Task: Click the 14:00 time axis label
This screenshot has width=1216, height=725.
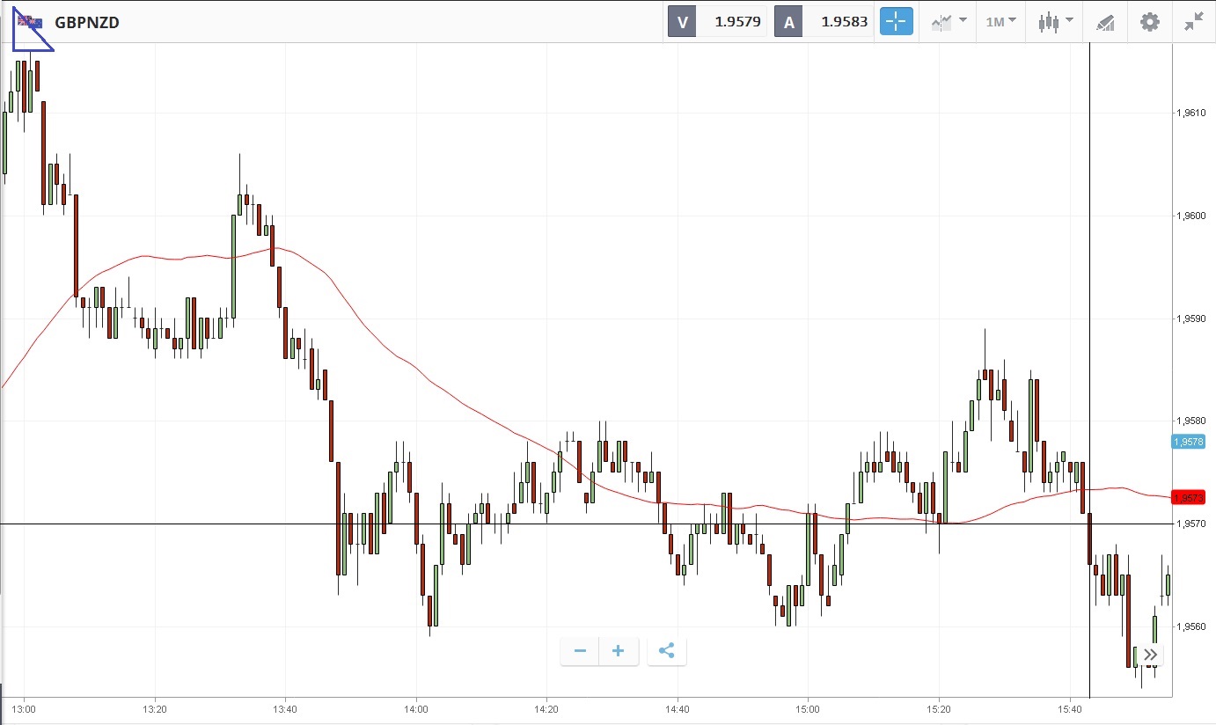Action: (x=416, y=708)
